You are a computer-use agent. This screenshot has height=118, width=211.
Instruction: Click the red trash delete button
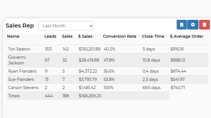coord(204,25)
